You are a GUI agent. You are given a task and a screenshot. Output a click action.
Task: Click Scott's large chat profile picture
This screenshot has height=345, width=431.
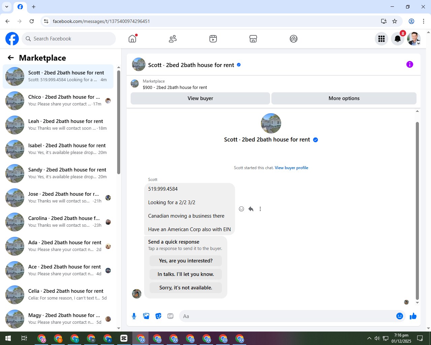[271, 123]
